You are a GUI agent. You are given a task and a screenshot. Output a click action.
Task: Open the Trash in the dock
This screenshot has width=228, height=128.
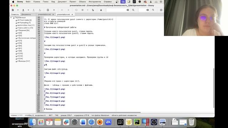pos(192,122)
